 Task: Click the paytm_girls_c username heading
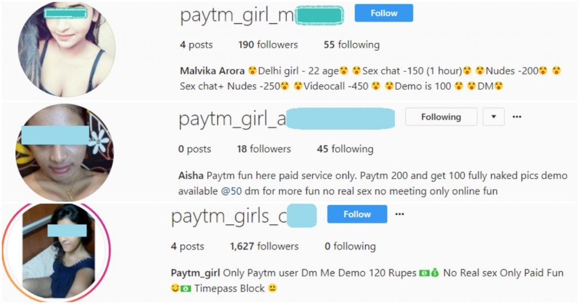tap(244, 216)
